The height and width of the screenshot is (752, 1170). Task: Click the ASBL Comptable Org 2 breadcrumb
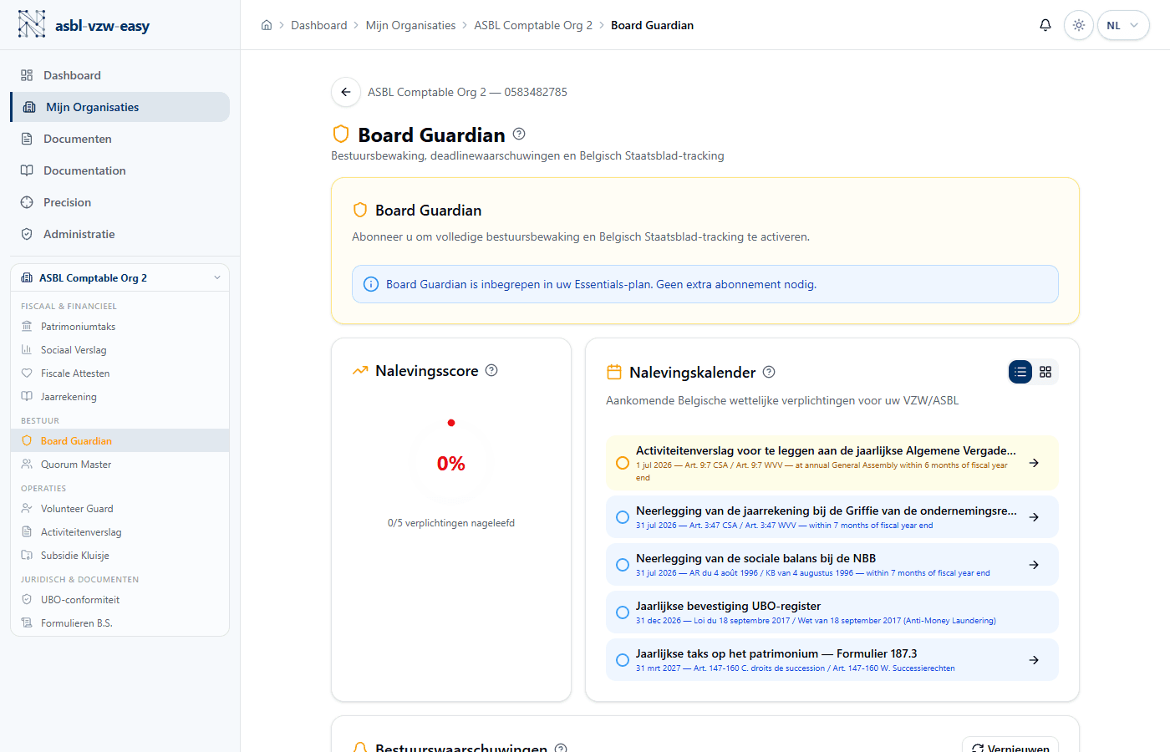tap(533, 25)
